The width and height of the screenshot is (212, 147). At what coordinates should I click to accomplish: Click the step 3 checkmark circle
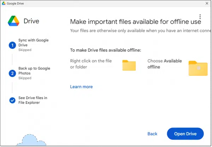(x=12, y=100)
